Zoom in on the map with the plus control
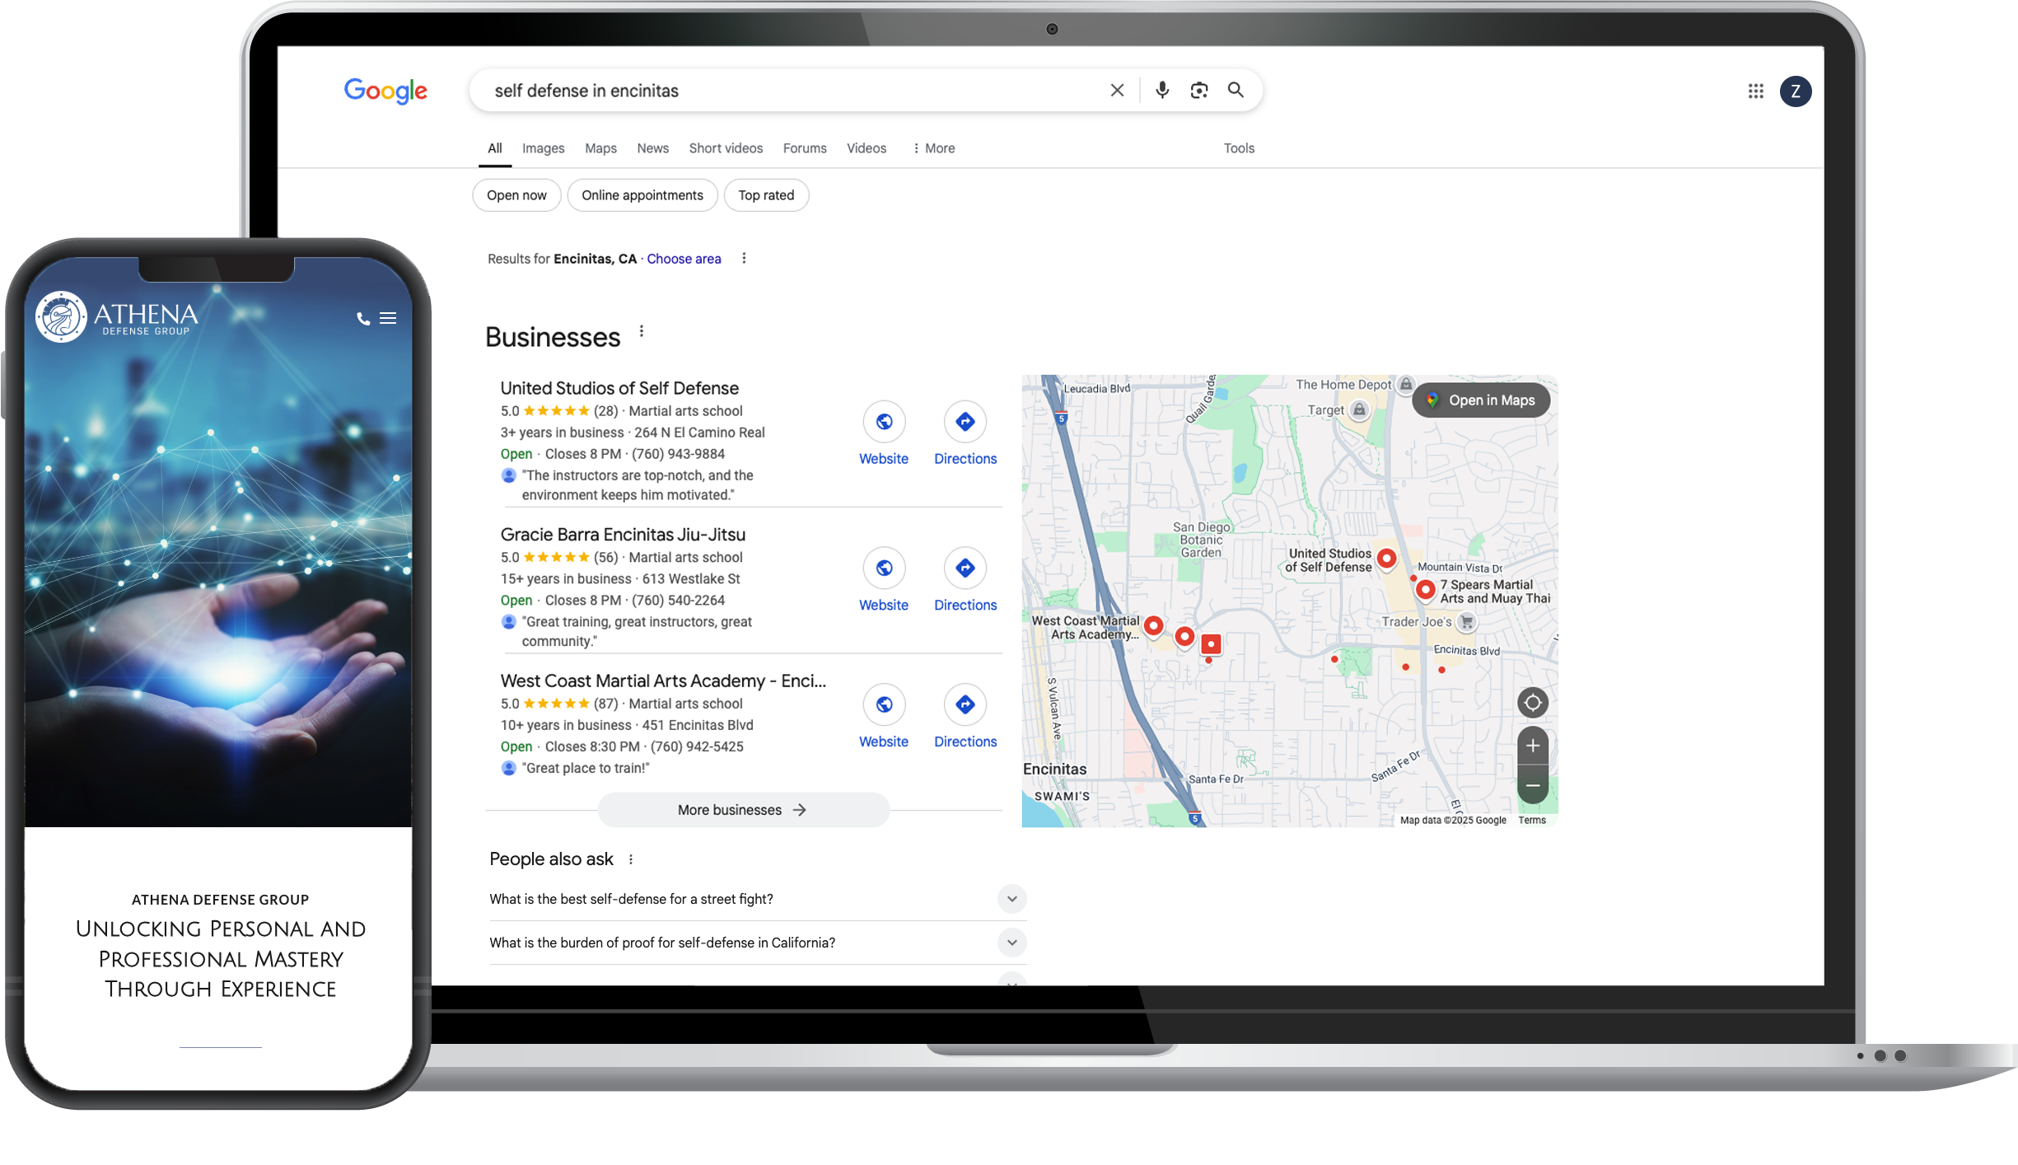 [1533, 746]
